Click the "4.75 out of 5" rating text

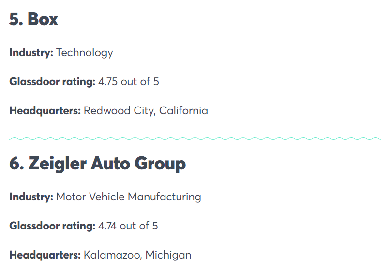[128, 82]
